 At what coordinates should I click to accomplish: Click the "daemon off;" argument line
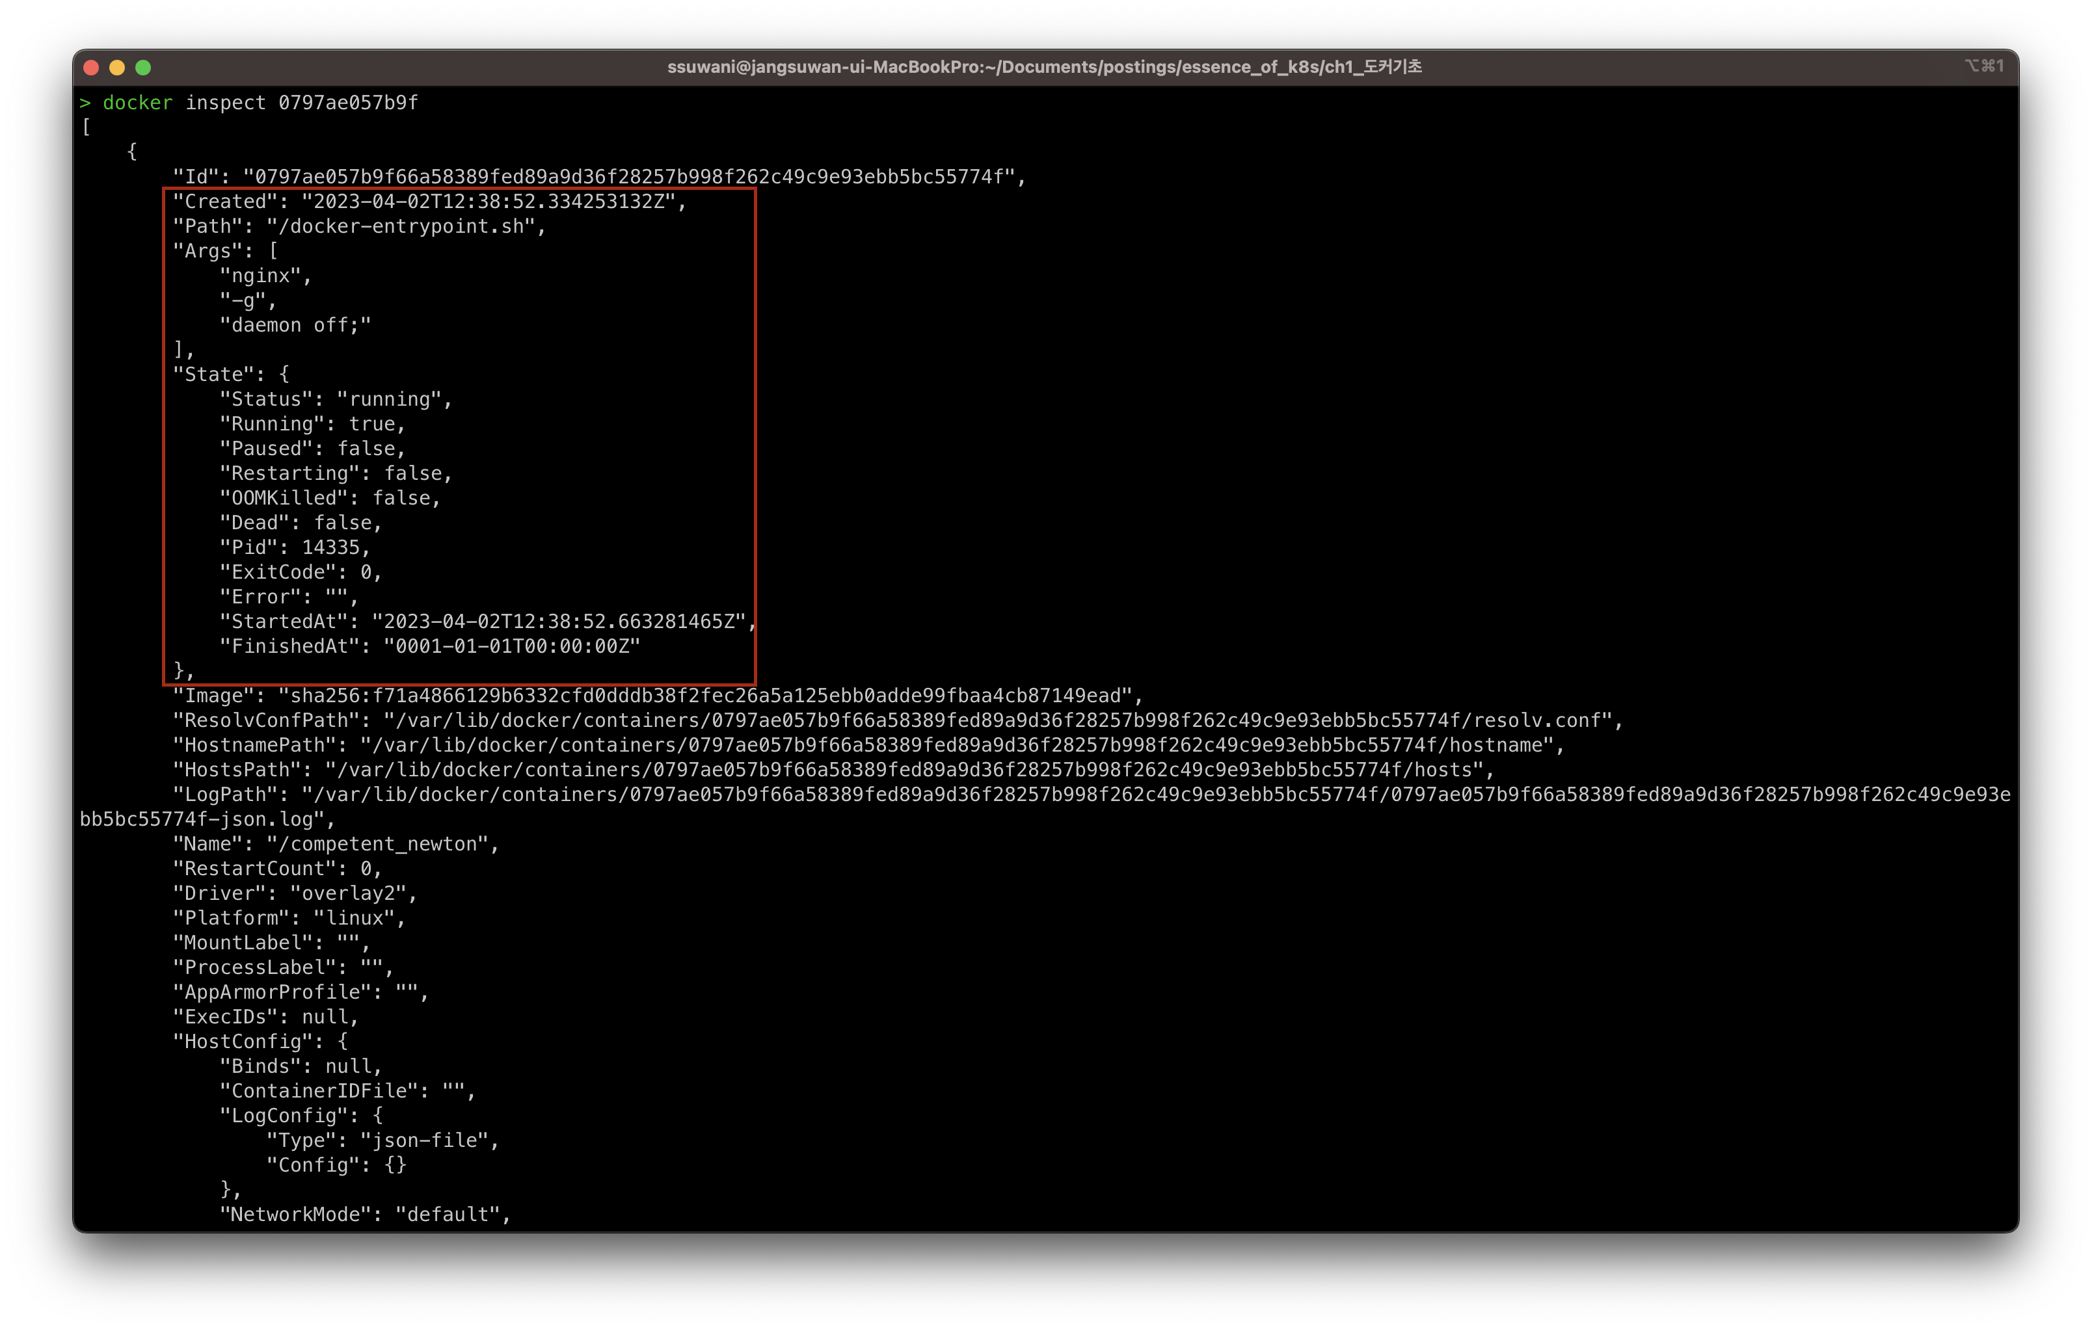click(x=295, y=325)
